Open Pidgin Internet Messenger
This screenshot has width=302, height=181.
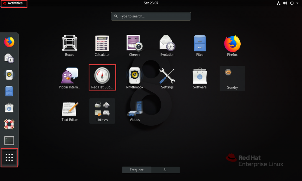tap(70, 78)
